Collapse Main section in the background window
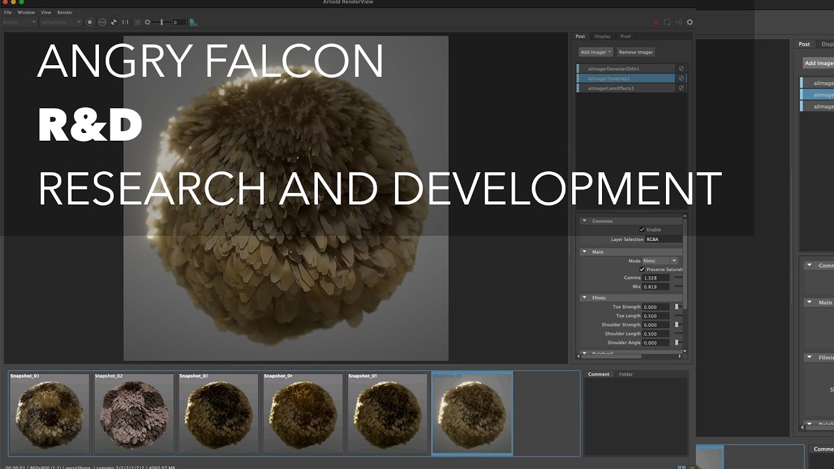The image size is (834, 469). (809, 302)
